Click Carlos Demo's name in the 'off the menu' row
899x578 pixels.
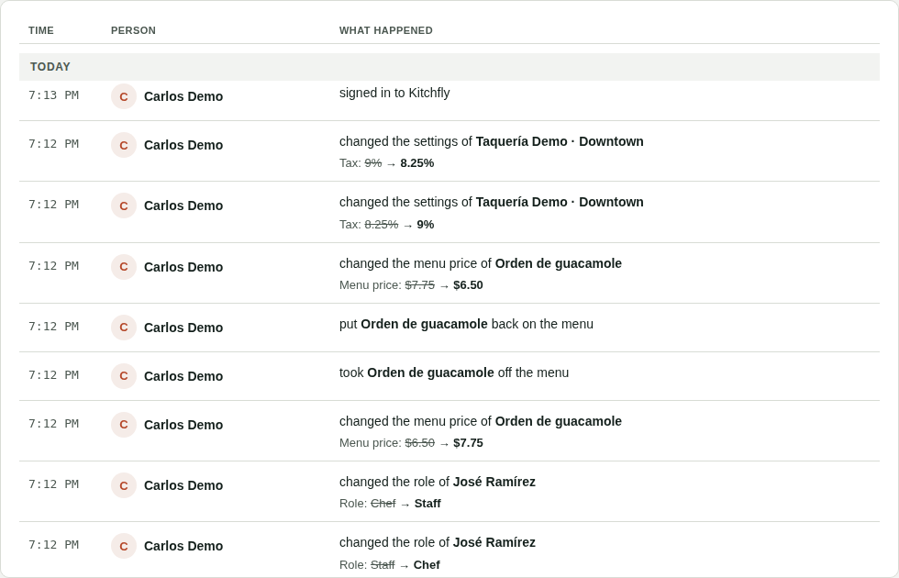click(x=183, y=376)
